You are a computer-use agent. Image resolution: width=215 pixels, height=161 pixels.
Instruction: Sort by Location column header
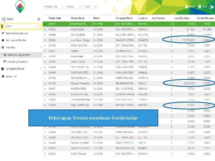coord(143,18)
